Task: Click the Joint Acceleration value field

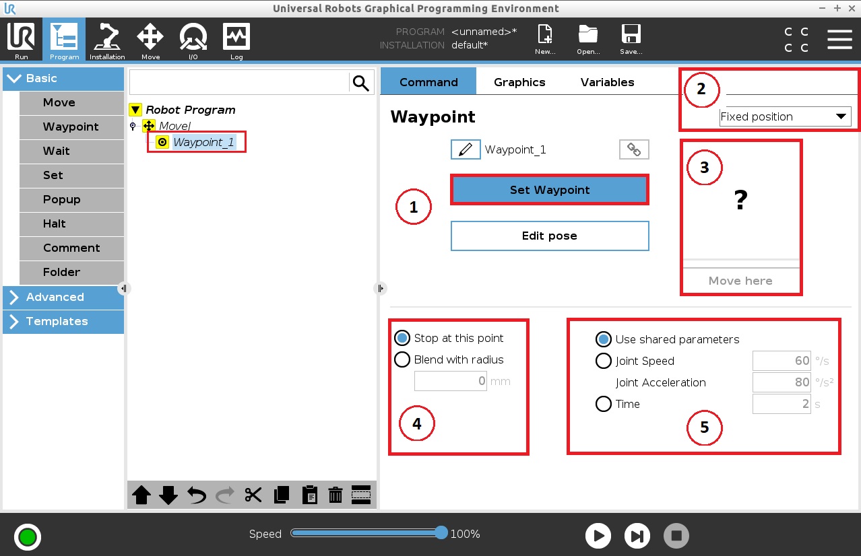Action: (x=782, y=382)
